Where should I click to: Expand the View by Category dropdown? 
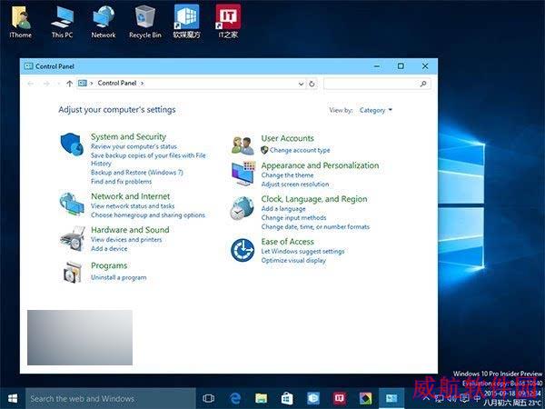[x=375, y=110]
